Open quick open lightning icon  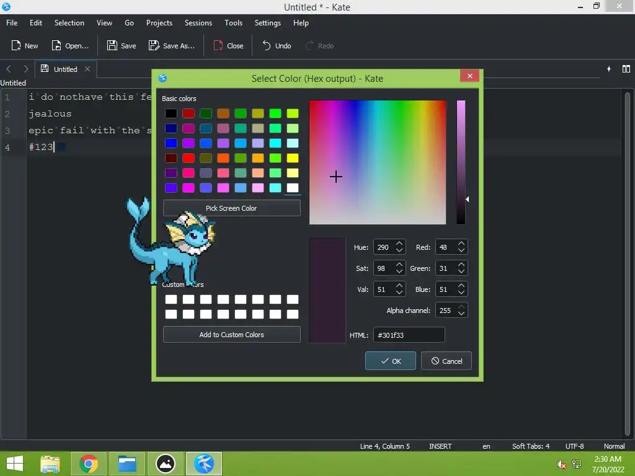[609, 69]
